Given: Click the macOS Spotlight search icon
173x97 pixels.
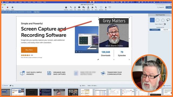Looking at the screenshot, I should 151,2.
